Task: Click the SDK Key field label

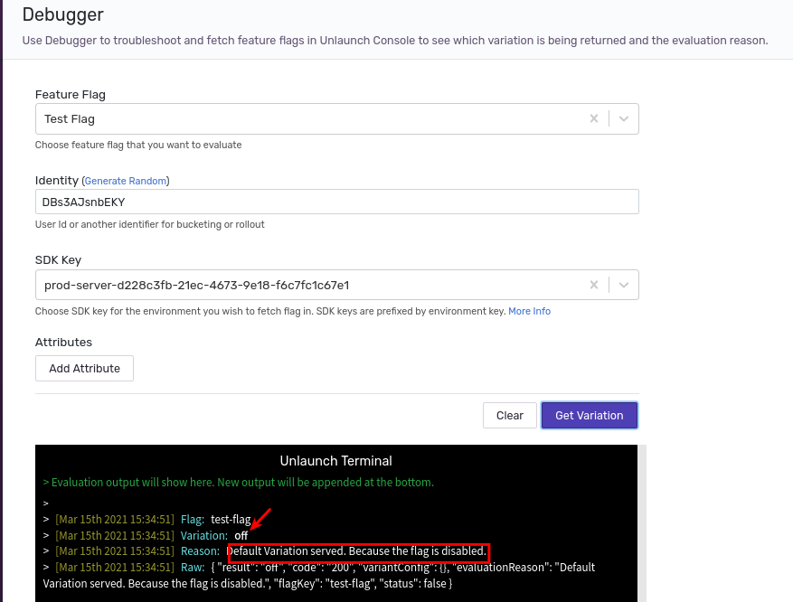Action: pos(58,259)
